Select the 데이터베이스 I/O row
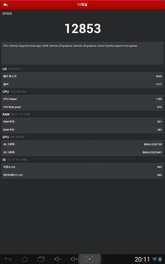 pyautogui.click(x=82, y=175)
